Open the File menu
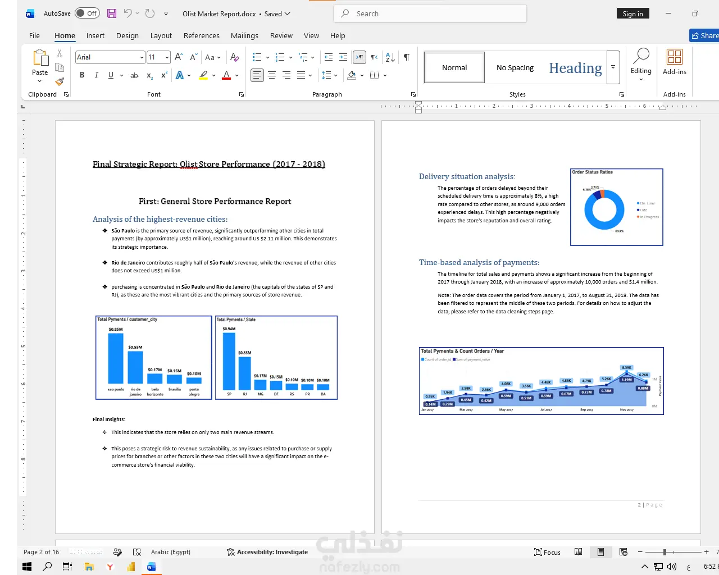 (x=34, y=35)
